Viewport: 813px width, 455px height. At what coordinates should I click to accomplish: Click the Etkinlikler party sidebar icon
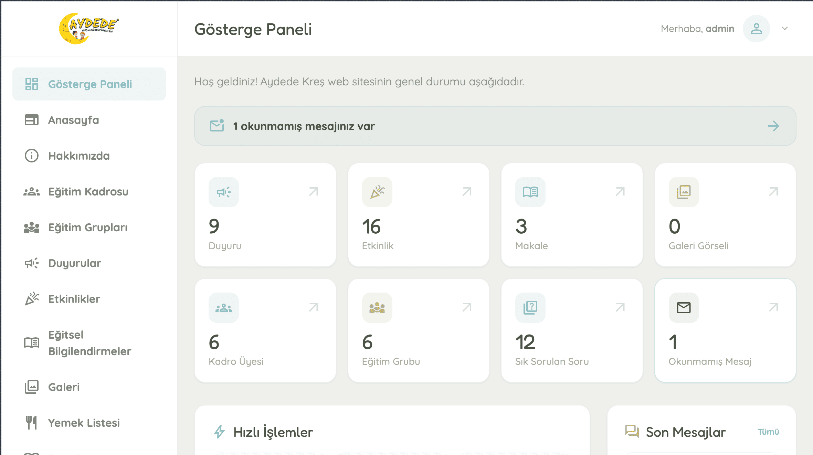(32, 299)
